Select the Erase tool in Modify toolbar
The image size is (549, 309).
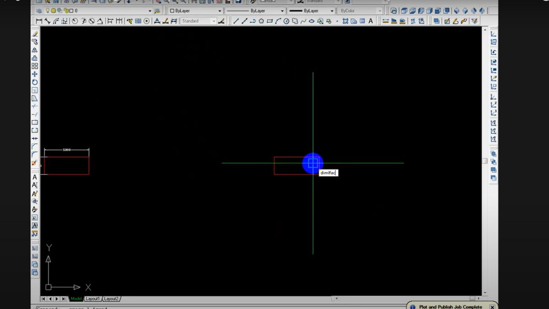pyautogui.click(x=35, y=33)
